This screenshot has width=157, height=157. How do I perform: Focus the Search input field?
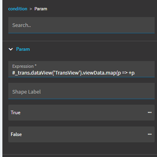coord(81,25)
